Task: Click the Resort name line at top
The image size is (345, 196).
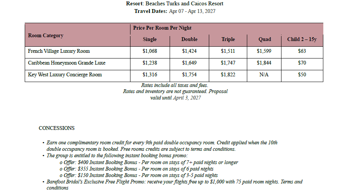Action: click(175, 3)
